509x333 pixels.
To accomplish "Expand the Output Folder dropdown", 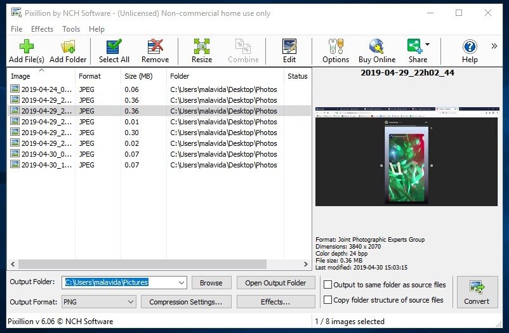I will (x=182, y=283).
